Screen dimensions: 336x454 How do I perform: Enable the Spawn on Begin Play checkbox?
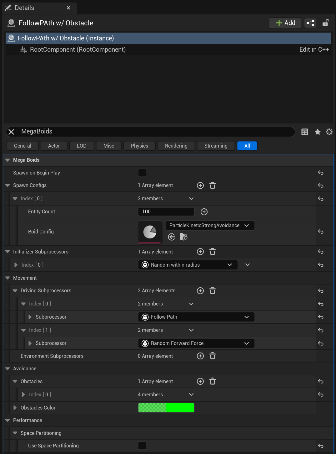coord(142,173)
